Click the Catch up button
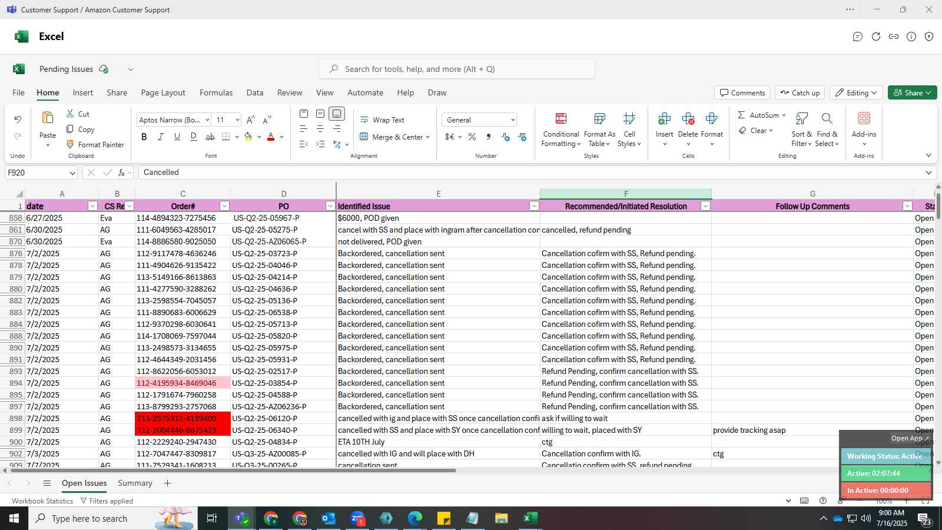Image resolution: width=942 pixels, height=530 pixels. pyautogui.click(x=800, y=92)
